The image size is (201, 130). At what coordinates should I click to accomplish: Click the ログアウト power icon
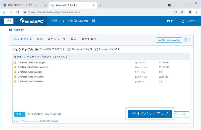183,21
